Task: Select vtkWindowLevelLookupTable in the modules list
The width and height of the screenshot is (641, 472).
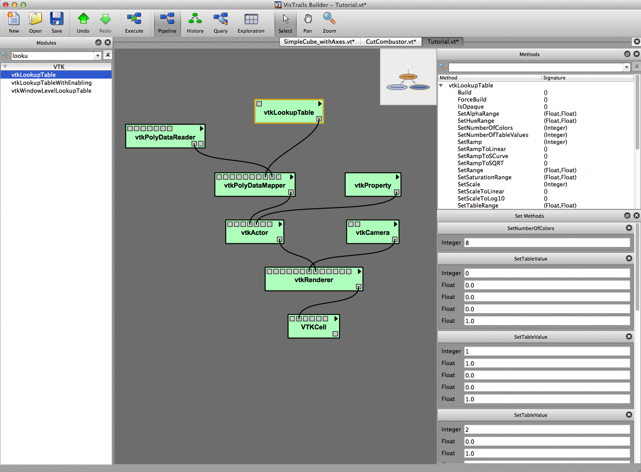Action: [x=51, y=91]
